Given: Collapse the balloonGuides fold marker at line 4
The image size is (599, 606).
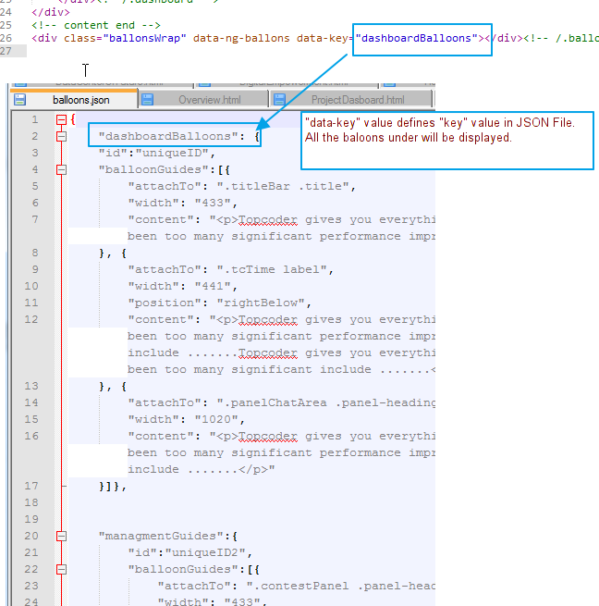Looking at the screenshot, I should coord(61,169).
